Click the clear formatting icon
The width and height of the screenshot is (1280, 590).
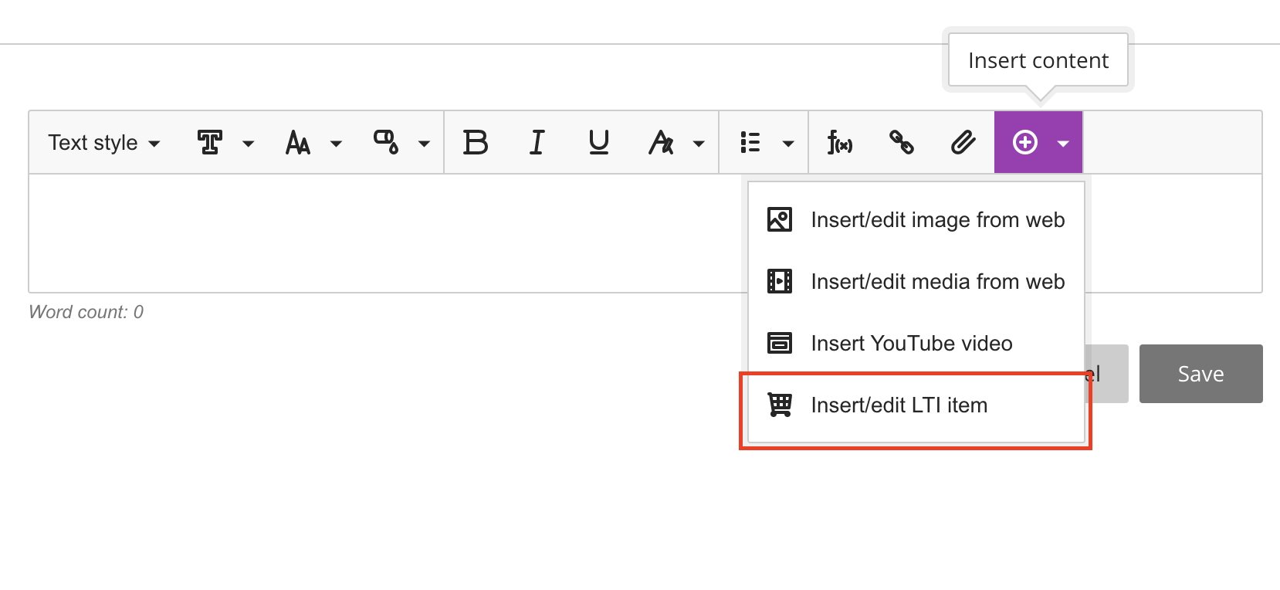[x=661, y=143]
